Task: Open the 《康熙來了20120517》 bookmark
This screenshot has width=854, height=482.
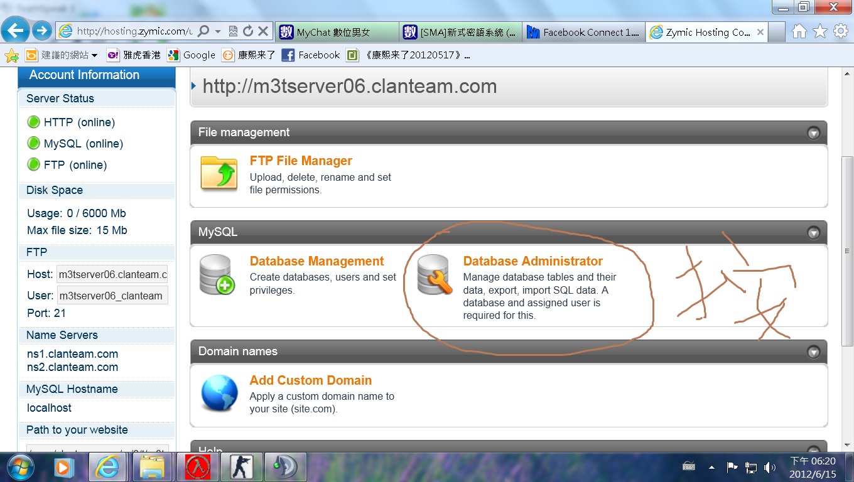Action: (408, 55)
